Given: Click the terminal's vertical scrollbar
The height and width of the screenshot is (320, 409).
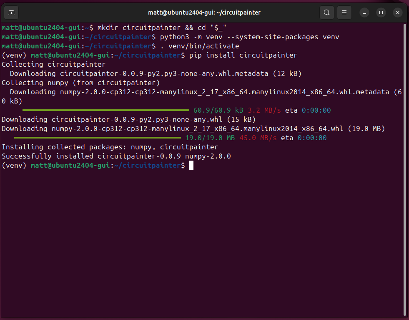Looking at the screenshot, I should pos(405,167).
